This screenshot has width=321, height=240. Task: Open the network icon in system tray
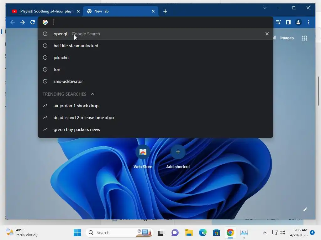tap(275, 232)
